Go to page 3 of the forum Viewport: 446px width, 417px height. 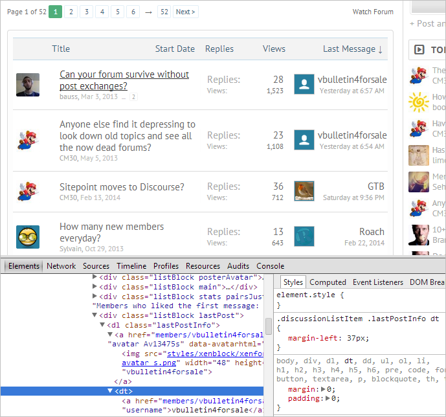click(x=87, y=12)
